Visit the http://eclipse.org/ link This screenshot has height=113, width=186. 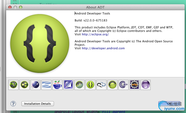(x=95, y=34)
